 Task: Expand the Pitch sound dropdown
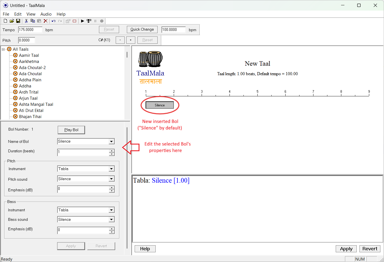[x=112, y=179]
